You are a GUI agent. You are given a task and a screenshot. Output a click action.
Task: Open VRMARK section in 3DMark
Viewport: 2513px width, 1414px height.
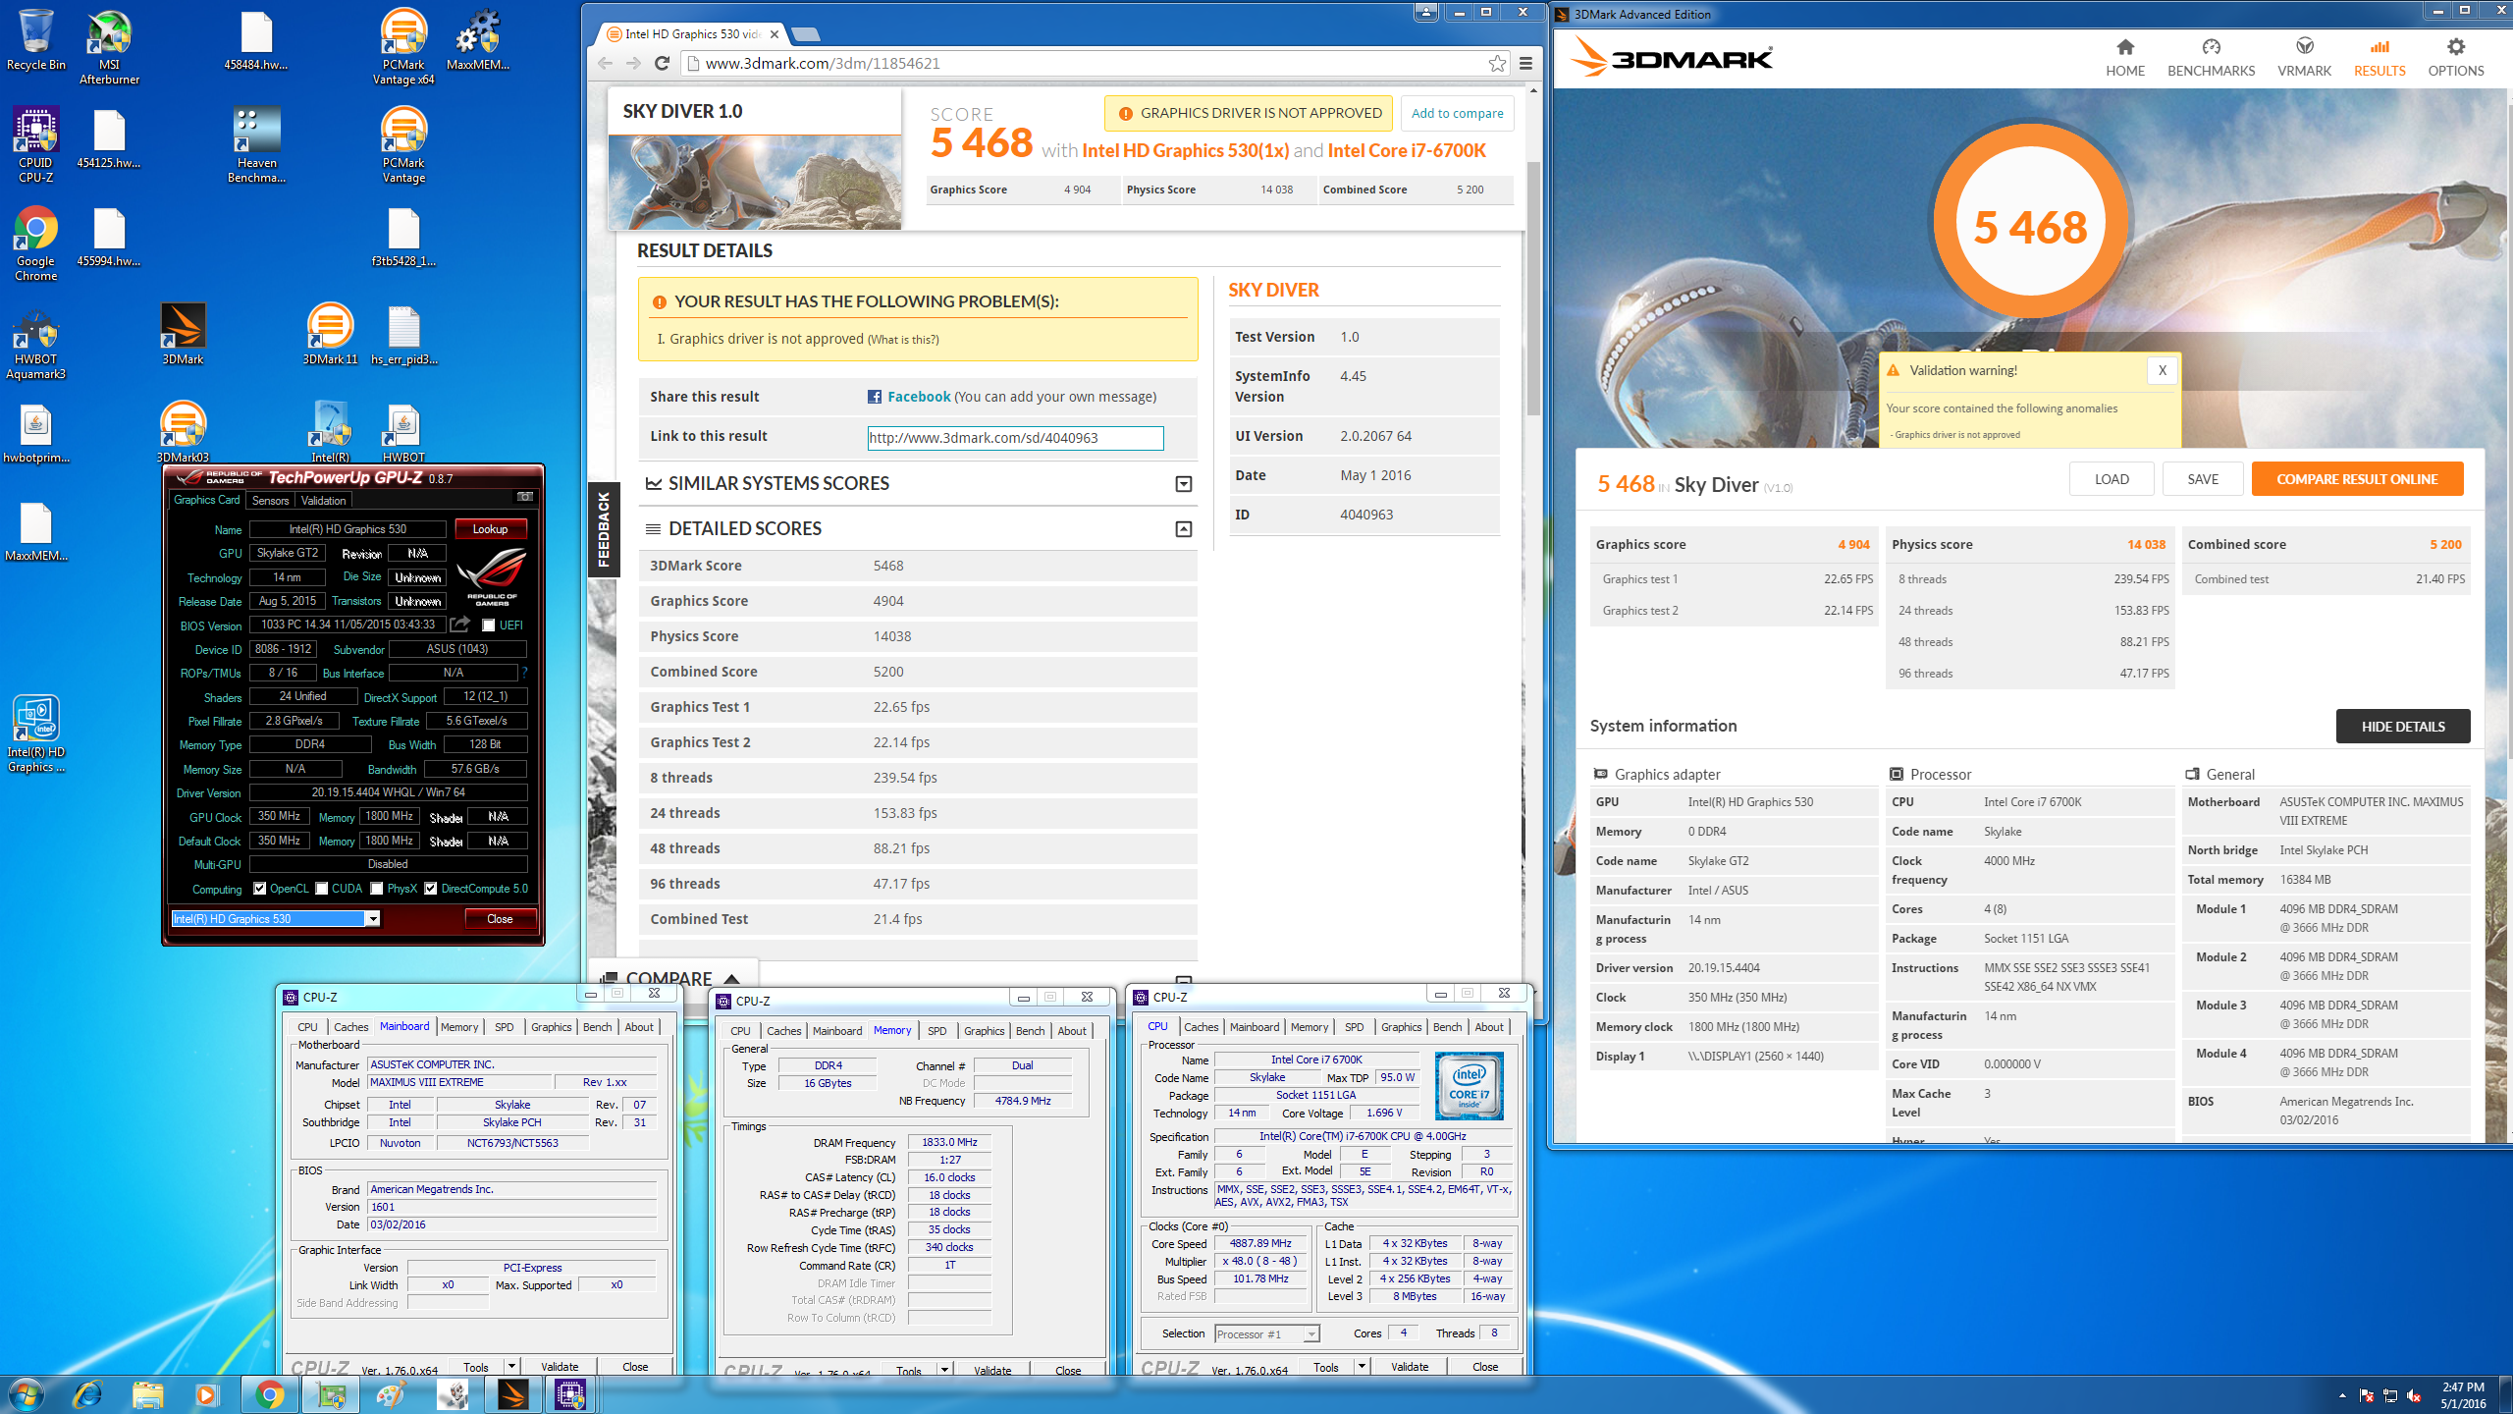coord(2304,57)
